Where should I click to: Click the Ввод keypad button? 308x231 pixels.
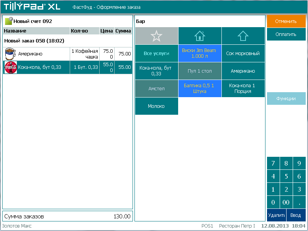point(296,215)
